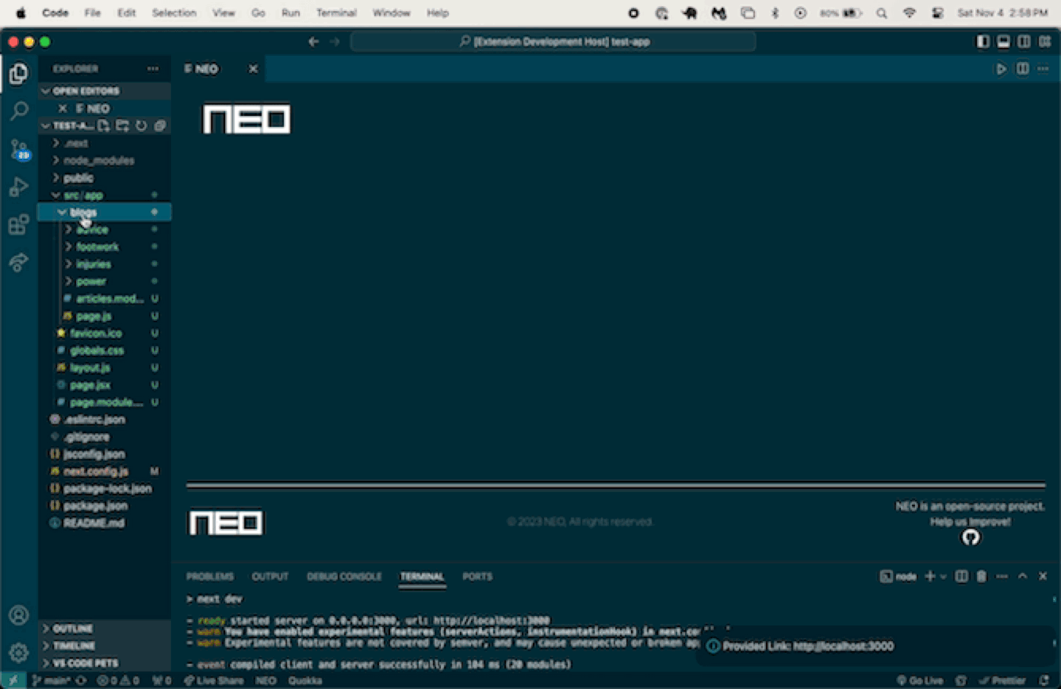Expand the footwork folder
This screenshot has height=689, width=1061.
tap(97, 247)
